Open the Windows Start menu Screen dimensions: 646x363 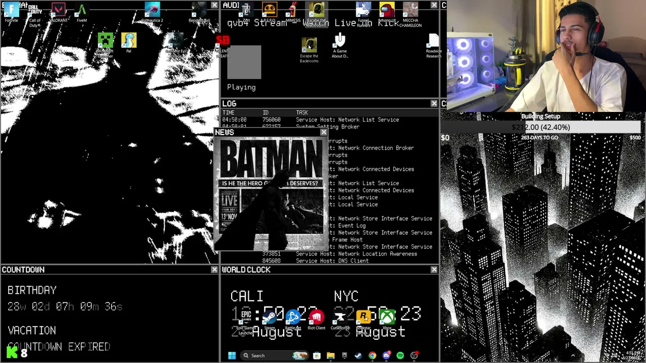click(x=232, y=355)
